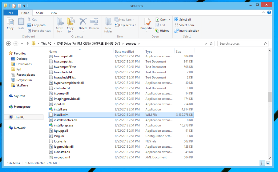Image resolution: width=278 pixels, height=172 pixels.
Task: Open Explorer Help question mark
Action: click(269, 12)
